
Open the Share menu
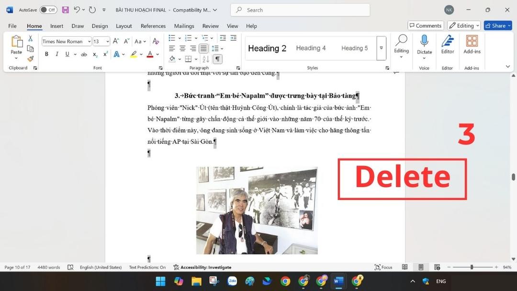[497, 25]
